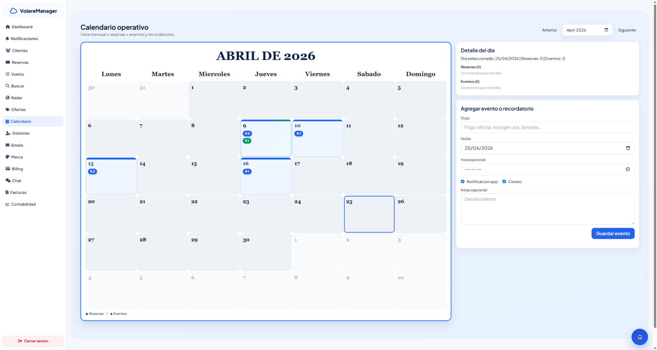Click the Siguiente month button
Screen dimensions: 657x350
pyautogui.click(x=627, y=30)
